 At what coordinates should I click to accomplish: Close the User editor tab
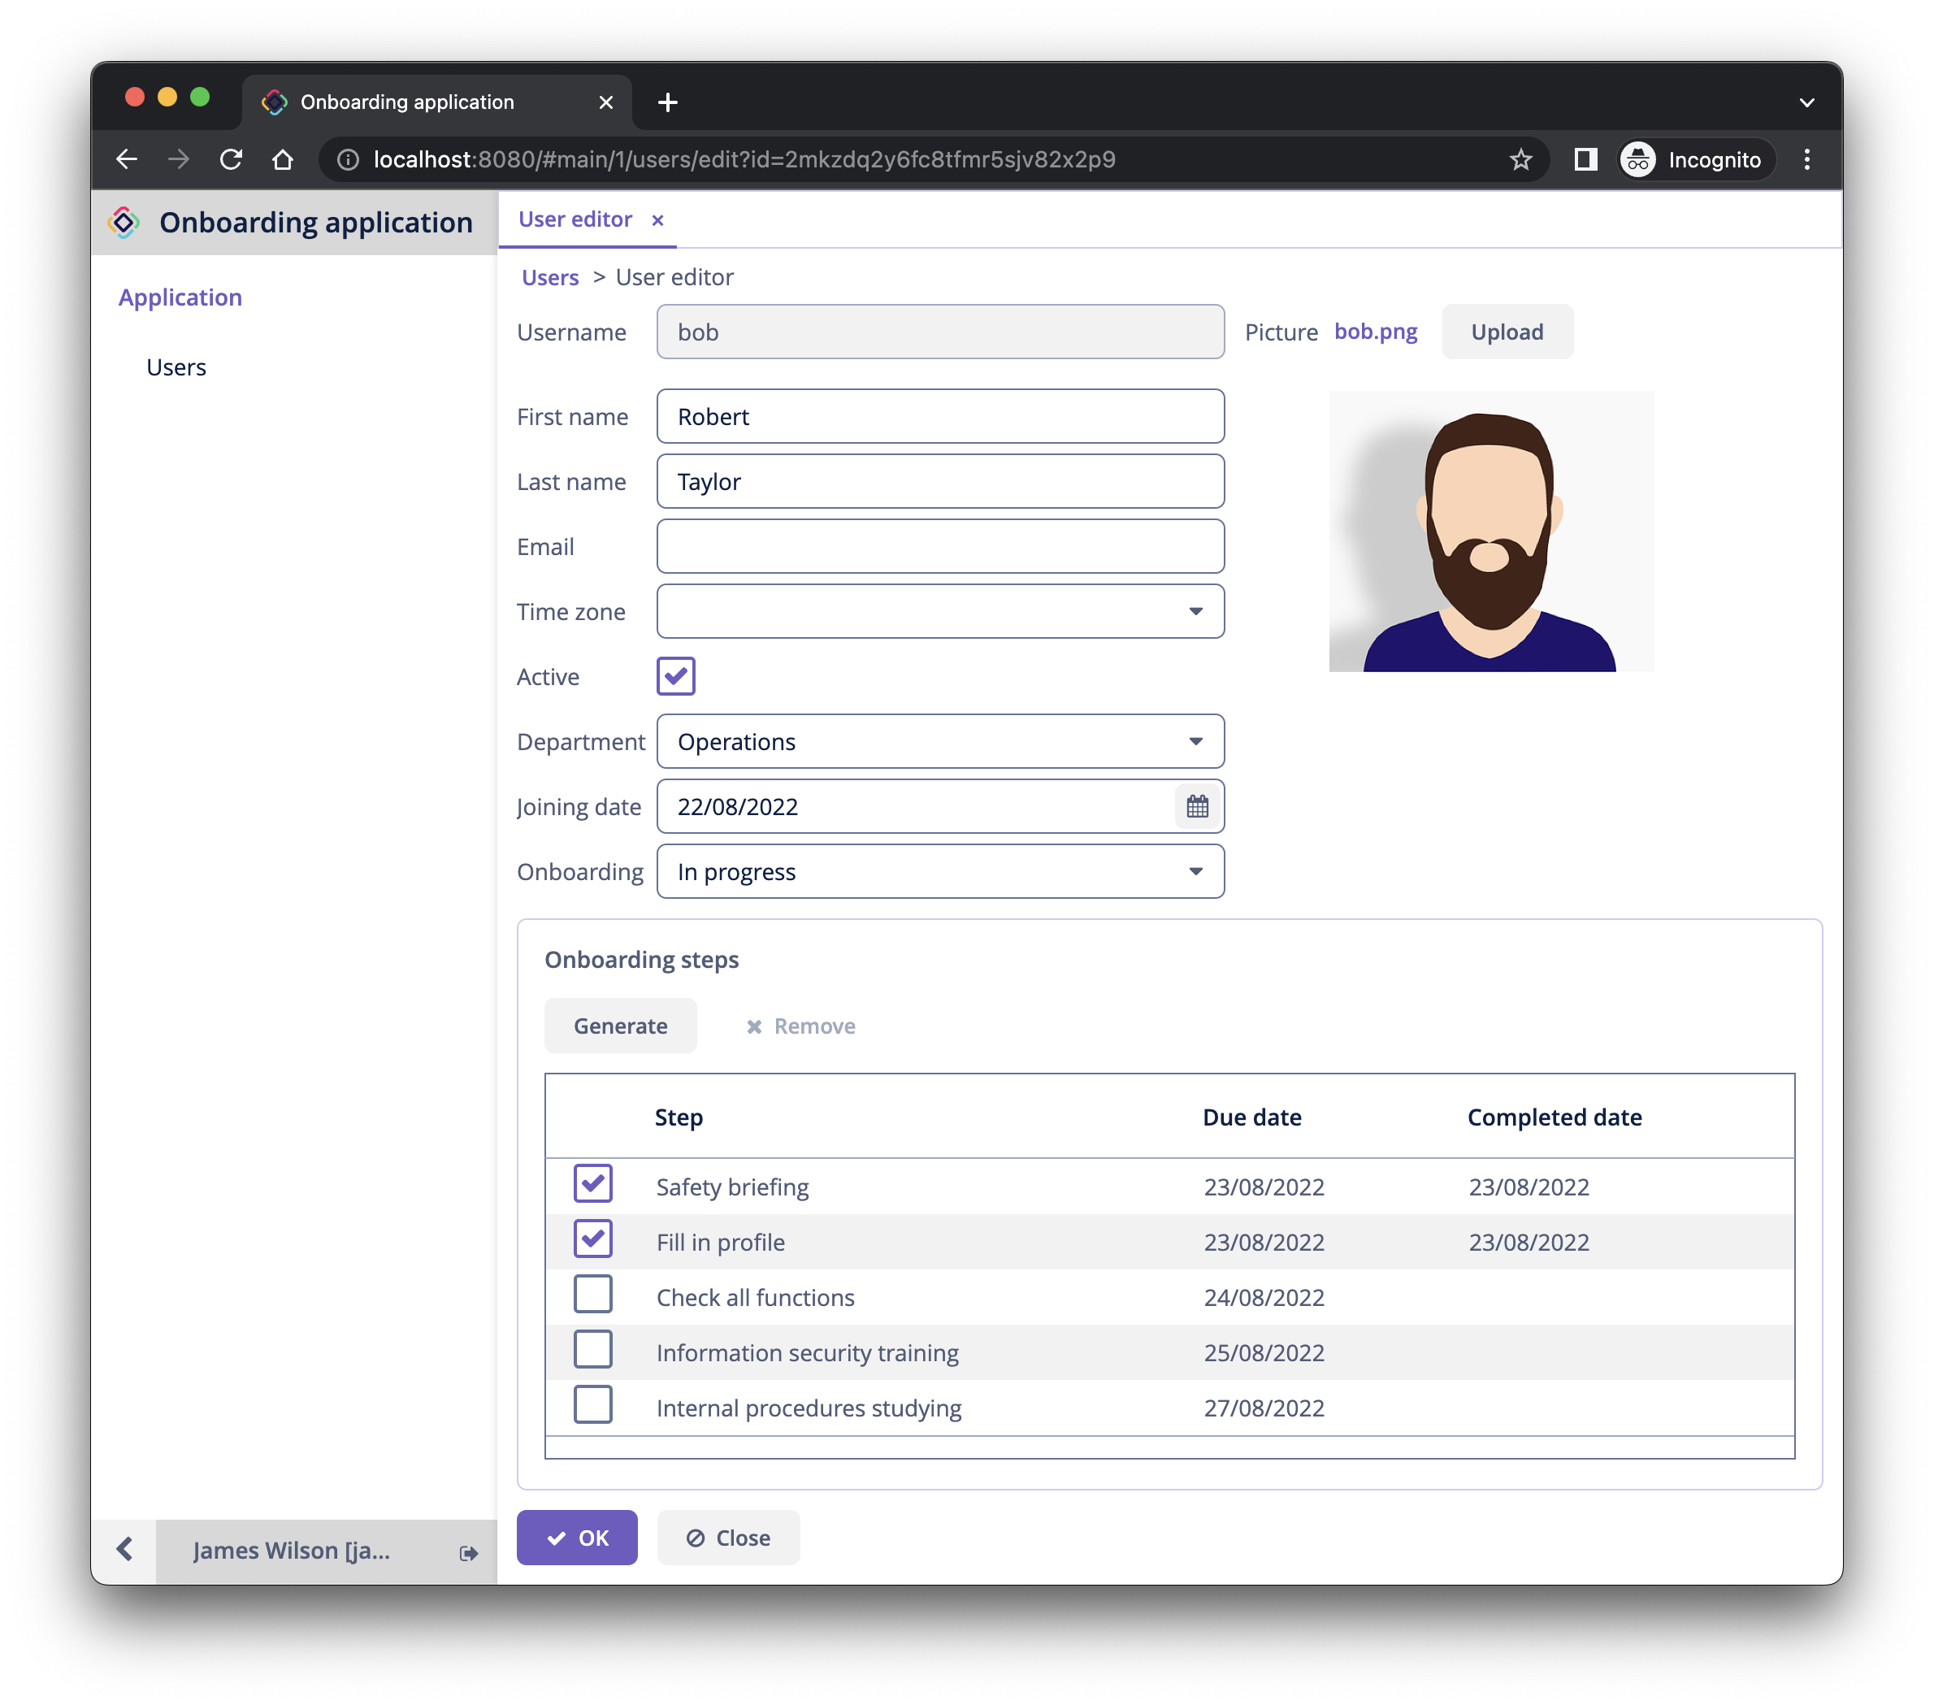[657, 220]
